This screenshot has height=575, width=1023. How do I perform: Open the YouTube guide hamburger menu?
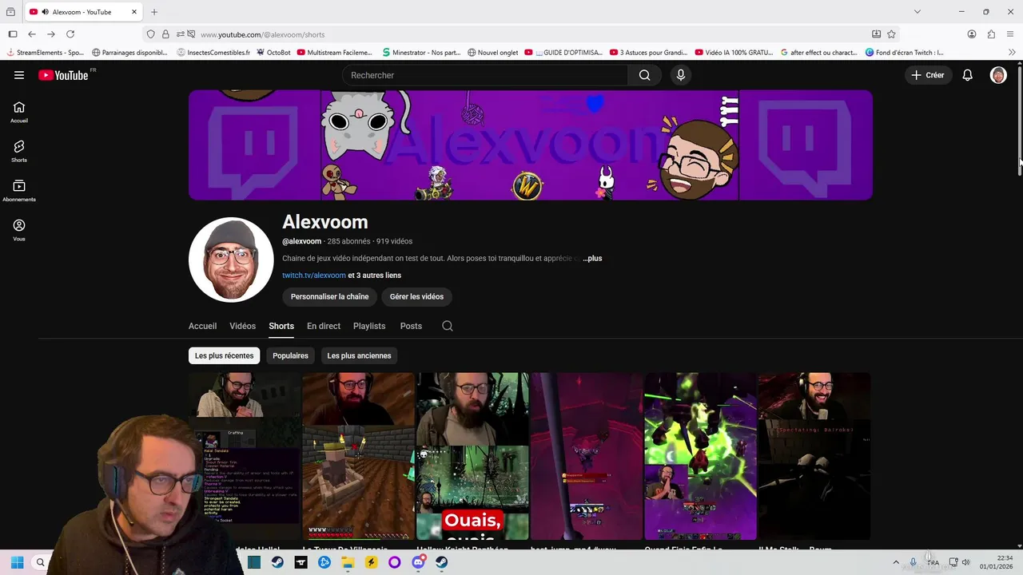click(19, 75)
